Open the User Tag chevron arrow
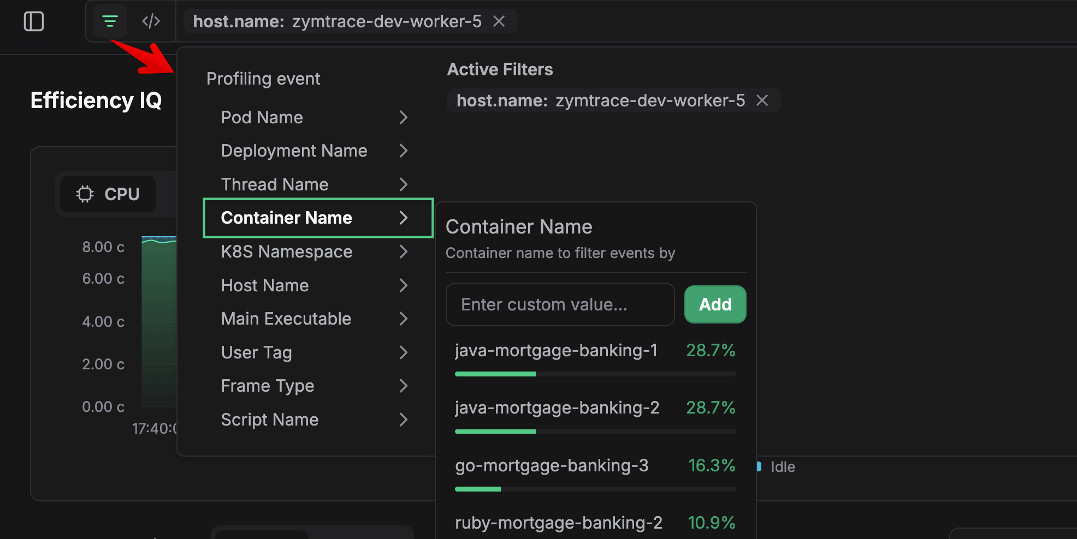1077x539 pixels. 403,352
